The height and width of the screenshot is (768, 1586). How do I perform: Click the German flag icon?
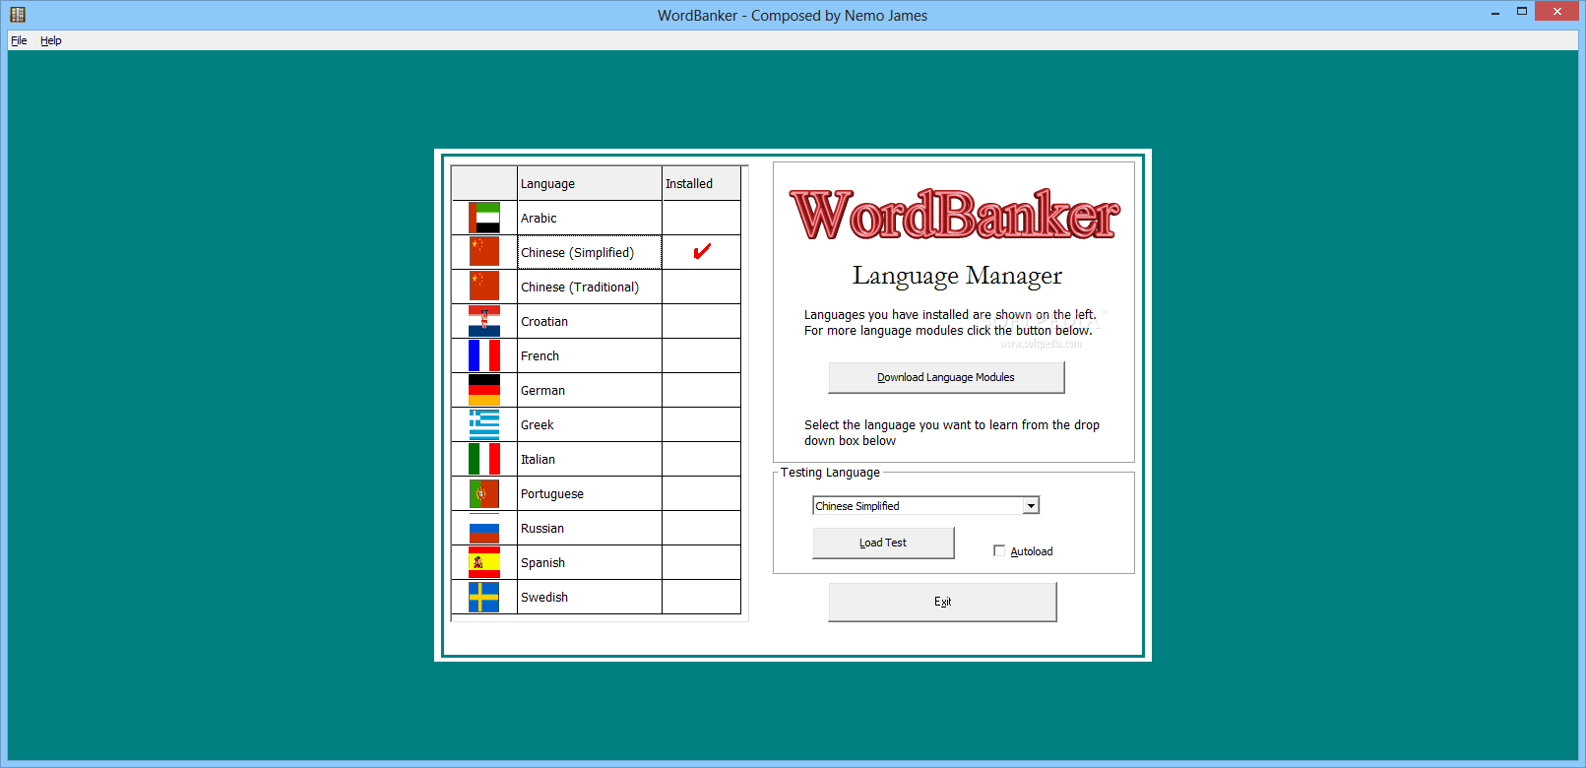point(484,390)
